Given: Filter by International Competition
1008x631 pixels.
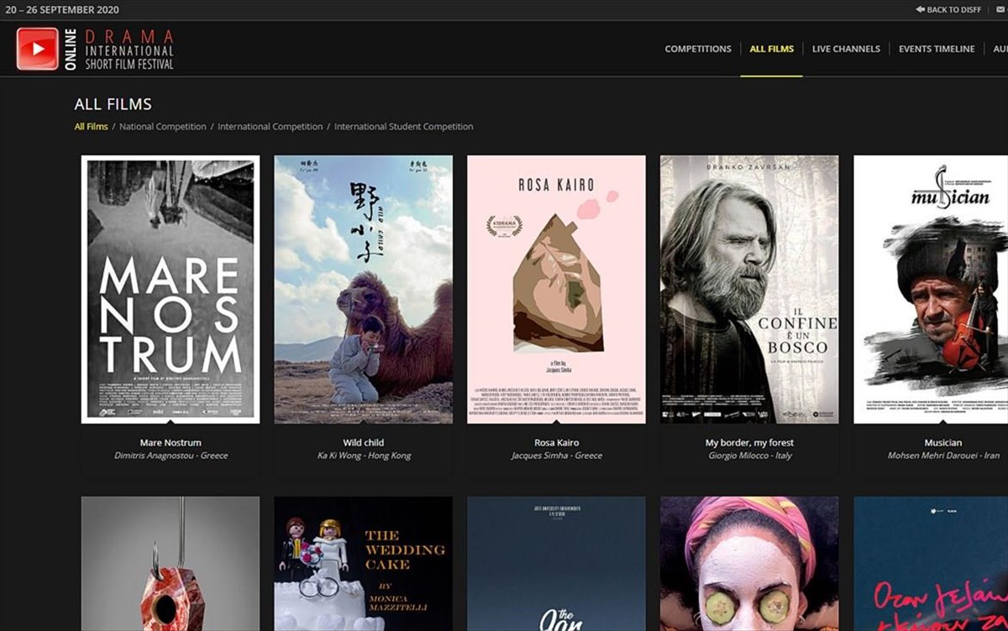Looking at the screenshot, I should (270, 127).
